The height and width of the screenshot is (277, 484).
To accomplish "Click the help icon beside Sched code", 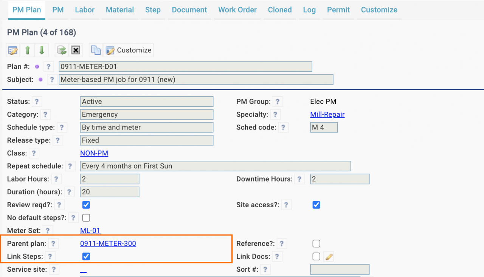I will [x=282, y=128].
